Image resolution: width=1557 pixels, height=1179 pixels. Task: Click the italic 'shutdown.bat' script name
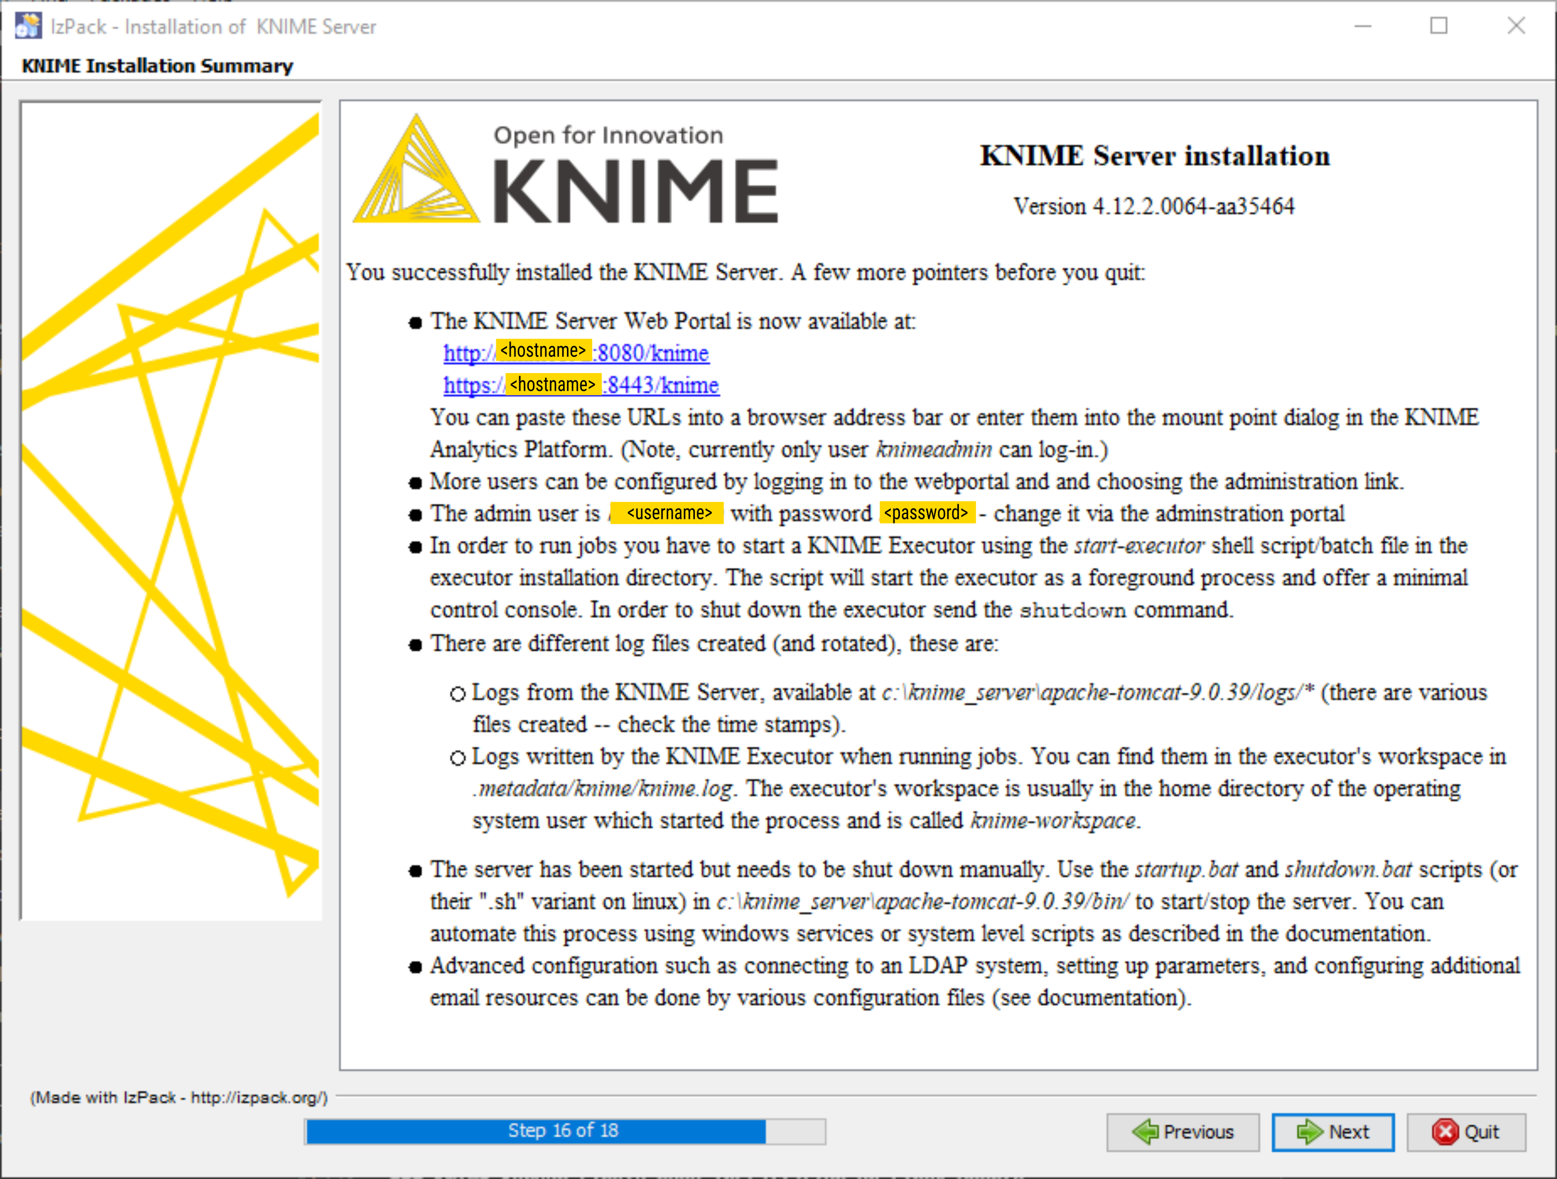(x=1348, y=869)
